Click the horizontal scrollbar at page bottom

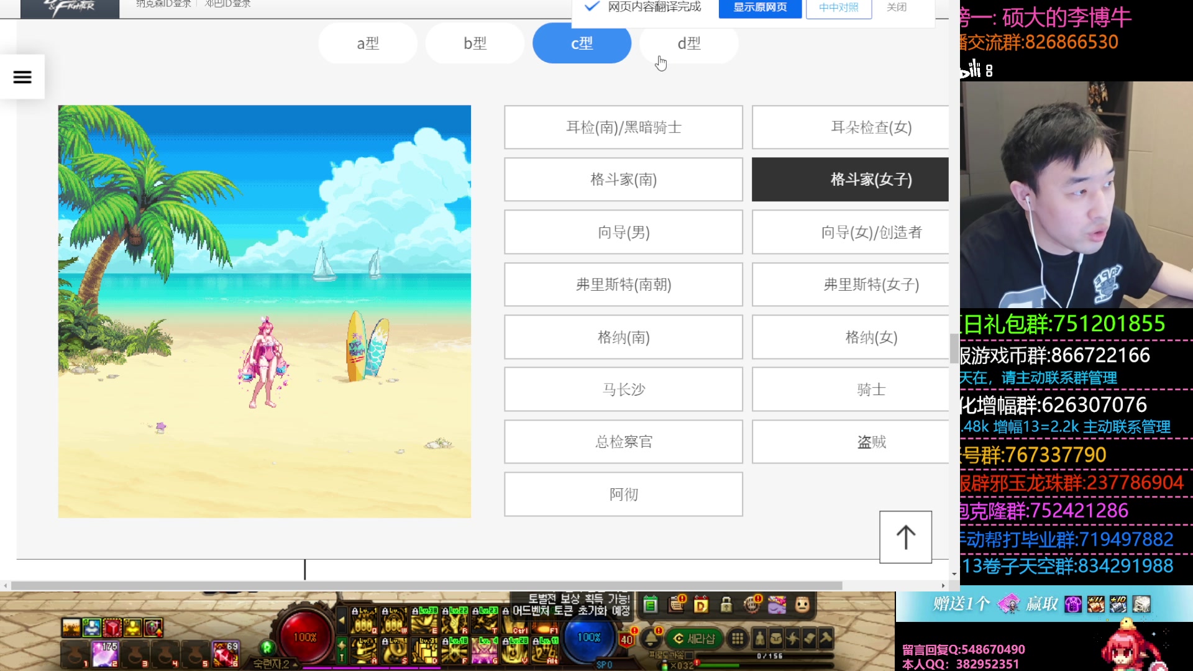tap(426, 586)
